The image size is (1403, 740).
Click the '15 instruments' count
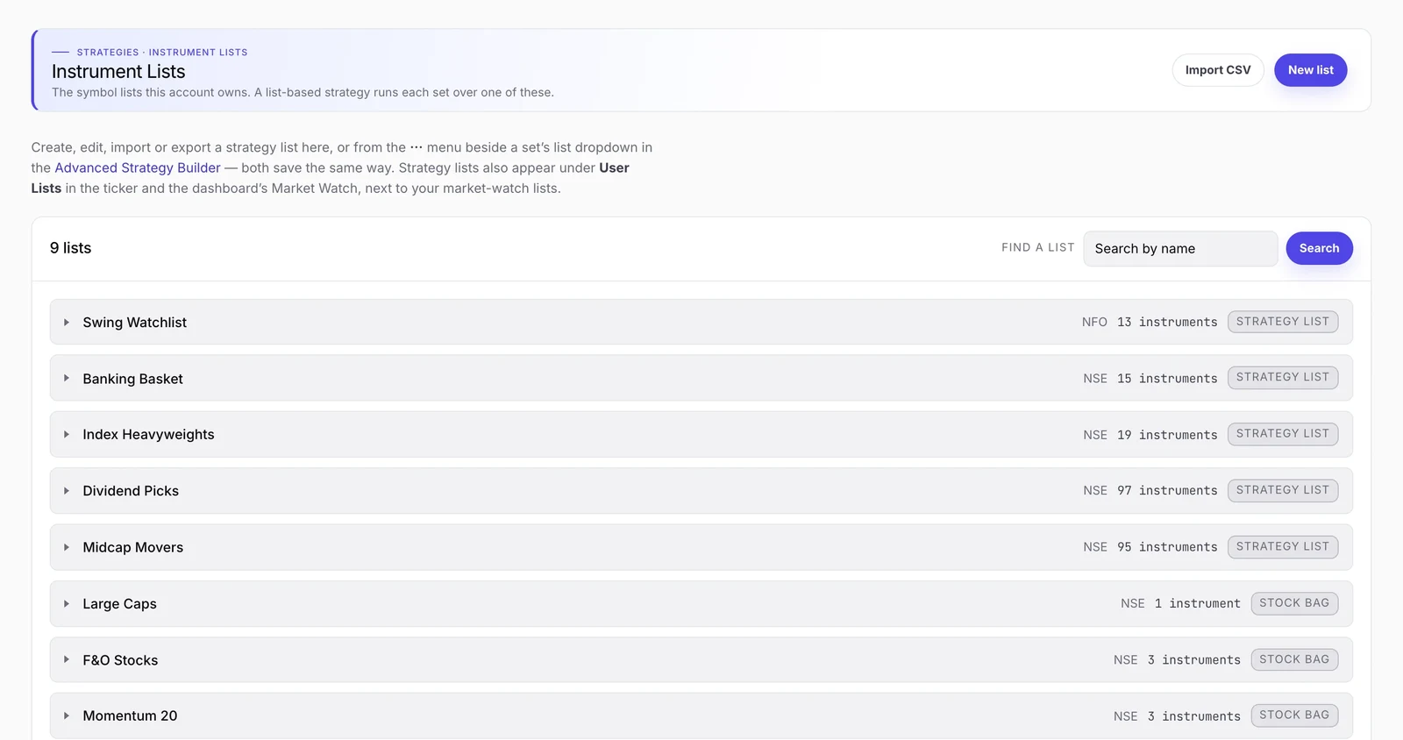(1167, 379)
